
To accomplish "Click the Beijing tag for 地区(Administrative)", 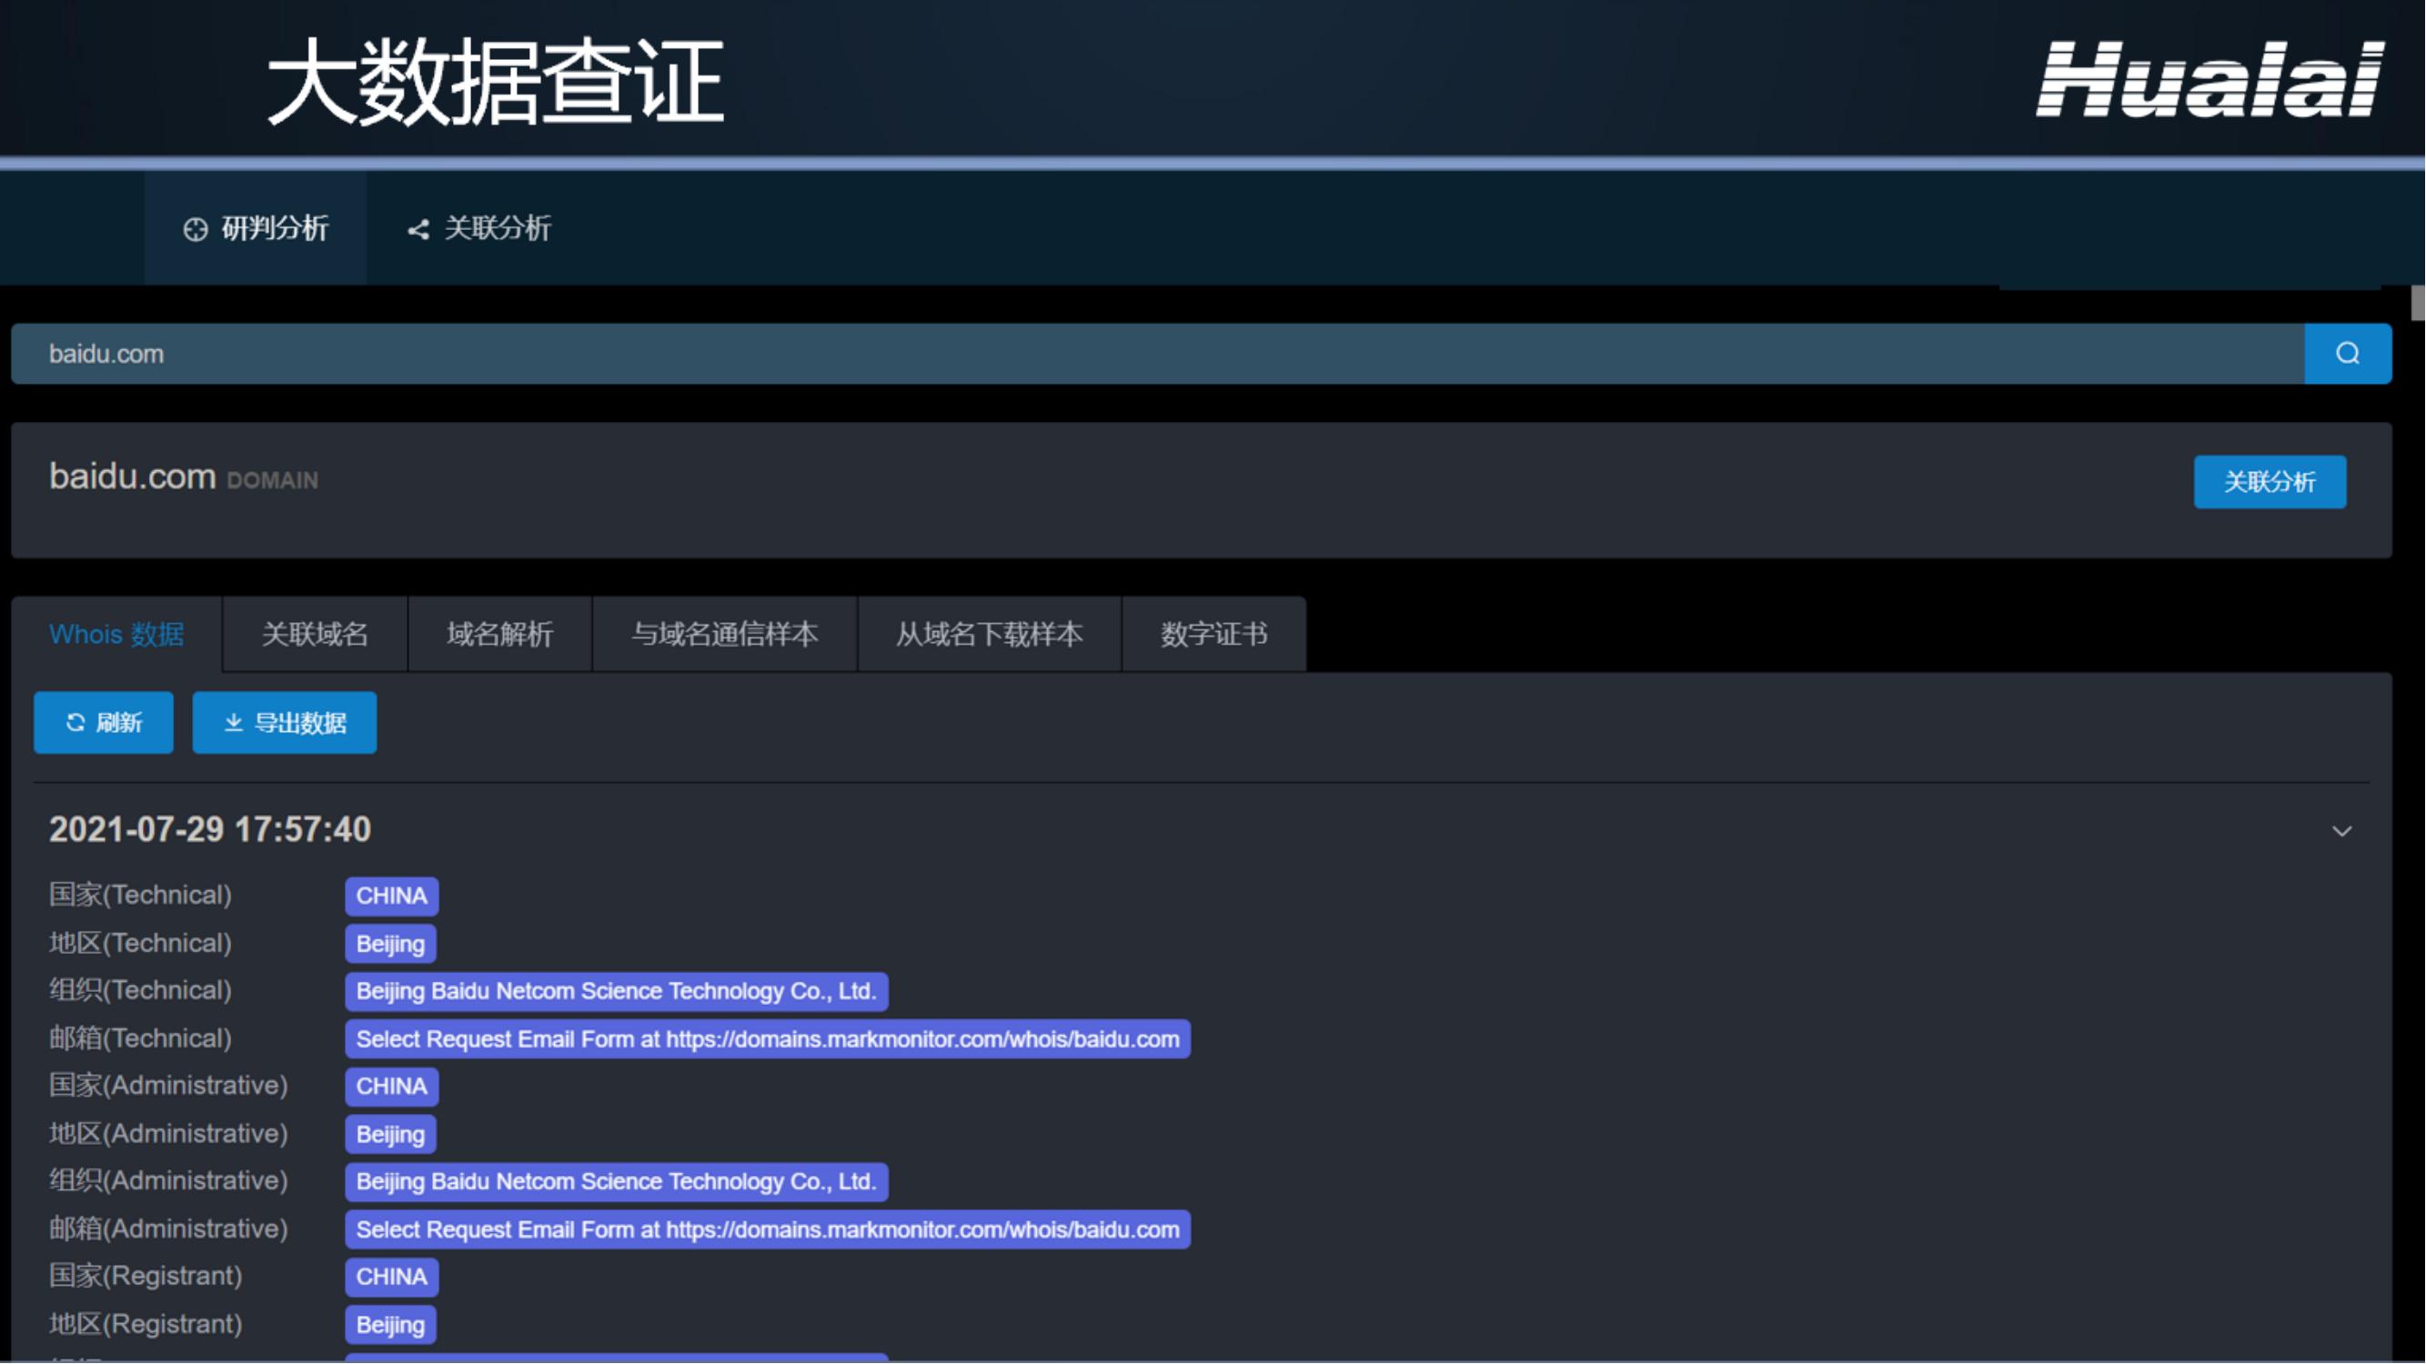I will click(x=391, y=1134).
